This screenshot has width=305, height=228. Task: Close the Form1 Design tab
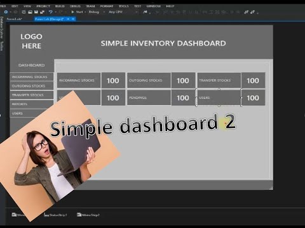pyautogui.click(x=73, y=19)
